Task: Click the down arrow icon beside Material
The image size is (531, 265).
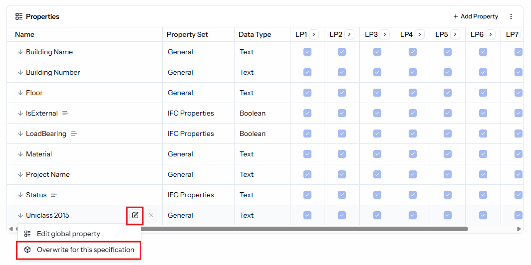Action: (x=20, y=154)
